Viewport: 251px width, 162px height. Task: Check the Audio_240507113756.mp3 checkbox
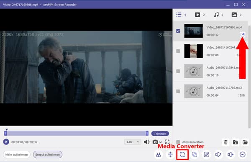pos(178,91)
